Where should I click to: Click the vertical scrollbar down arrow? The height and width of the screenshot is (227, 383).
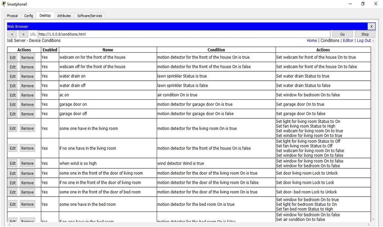373,219
